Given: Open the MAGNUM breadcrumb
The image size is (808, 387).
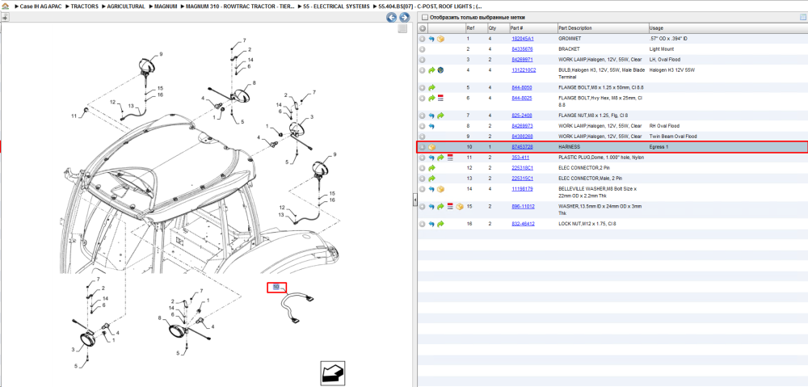Looking at the screenshot, I should tap(166, 6).
